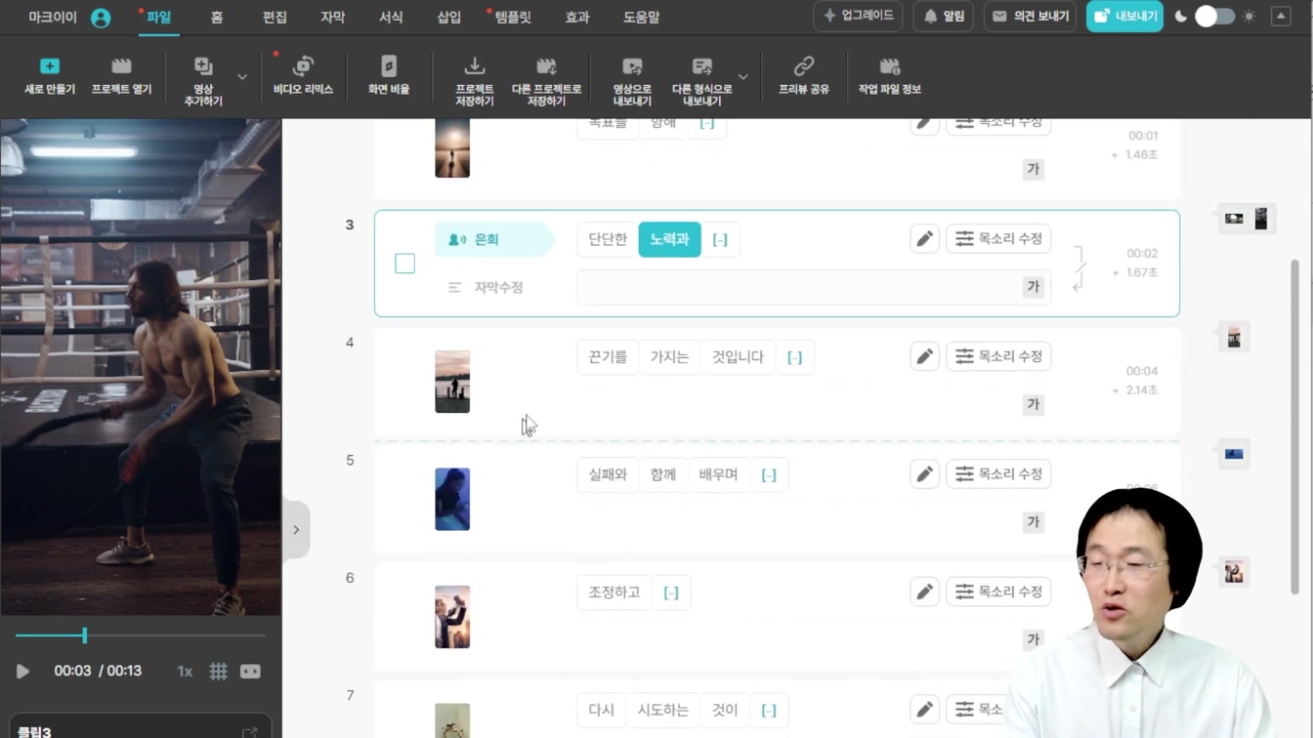Click the pencil icon on clip 7
This screenshot has width=1313, height=738.
pyautogui.click(x=924, y=709)
